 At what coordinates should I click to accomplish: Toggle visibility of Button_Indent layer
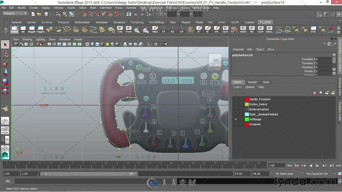click(x=236, y=104)
